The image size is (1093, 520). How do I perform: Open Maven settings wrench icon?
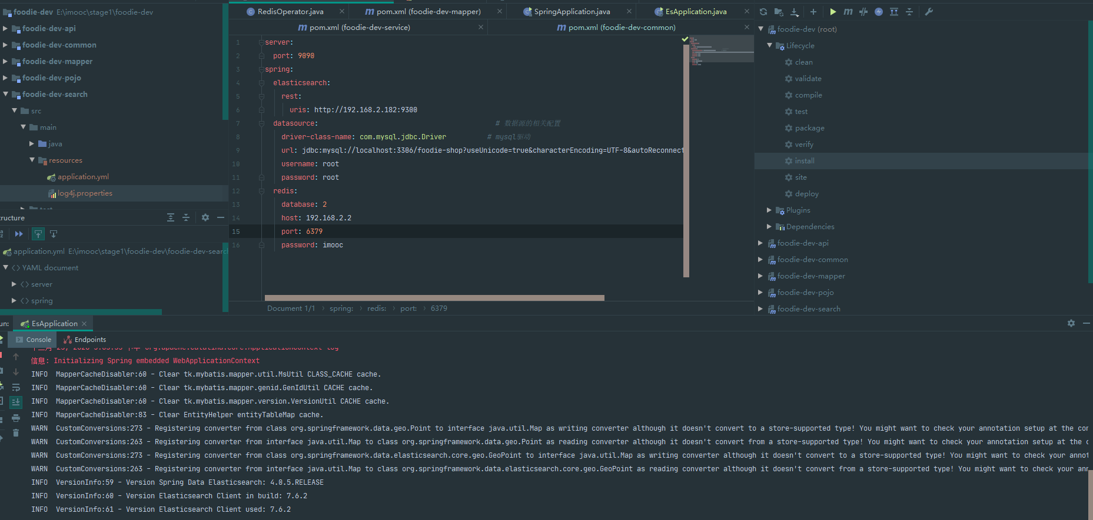pos(929,12)
